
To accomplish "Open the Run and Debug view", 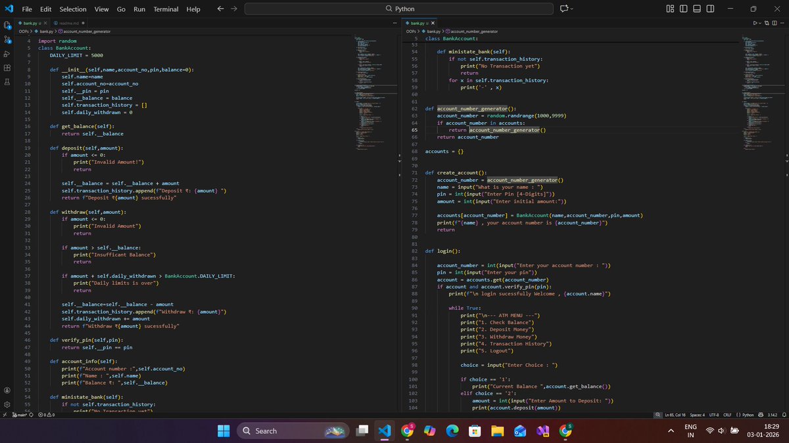I will [7, 53].
